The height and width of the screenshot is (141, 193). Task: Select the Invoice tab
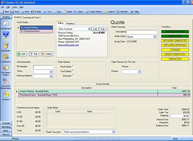(x=17, y=17)
